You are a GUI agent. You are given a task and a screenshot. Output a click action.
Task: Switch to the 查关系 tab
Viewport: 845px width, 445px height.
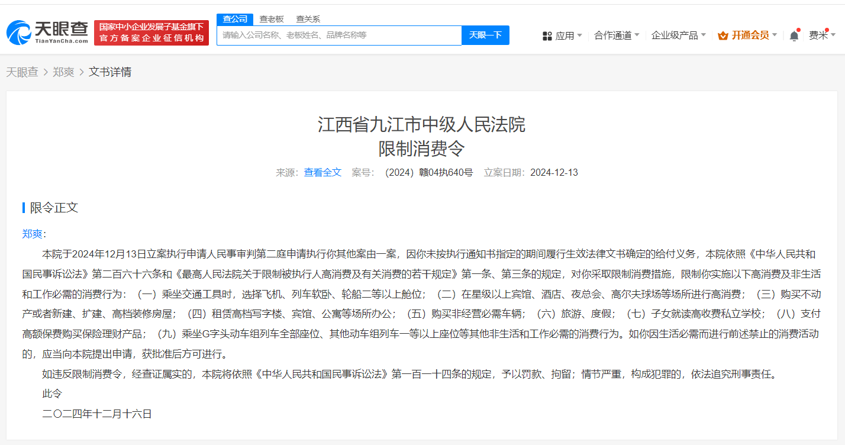(x=308, y=19)
